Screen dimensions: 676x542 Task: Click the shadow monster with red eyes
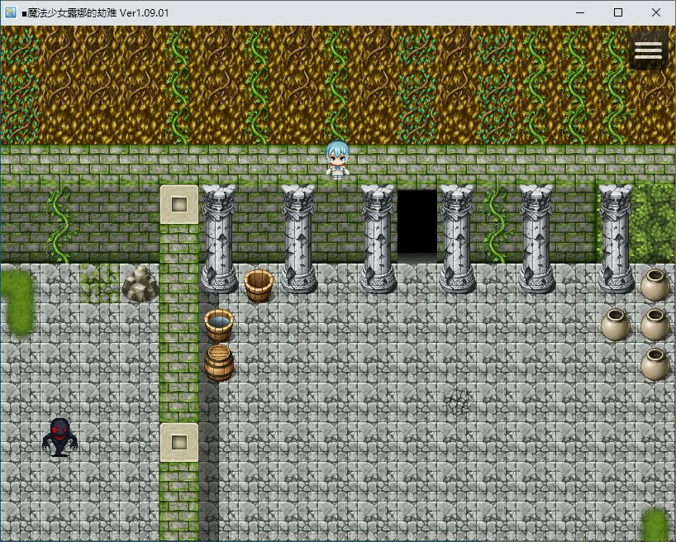click(x=60, y=437)
